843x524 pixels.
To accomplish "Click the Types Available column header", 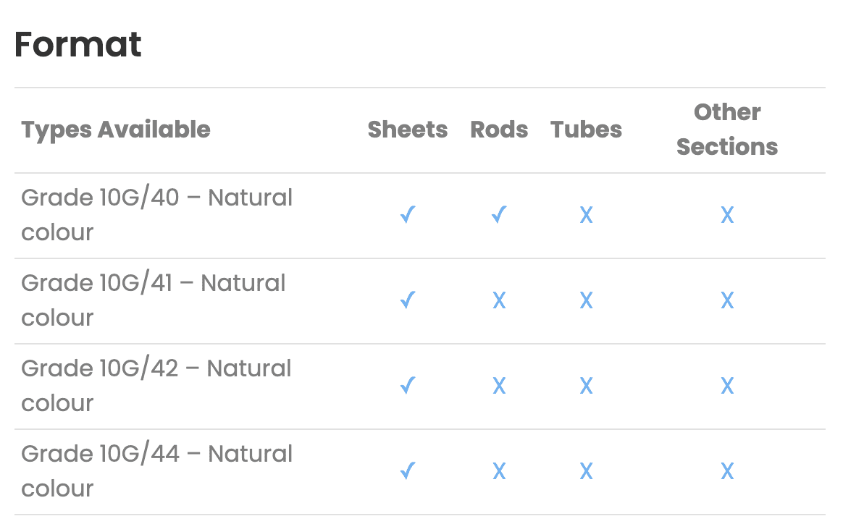I will click(x=116, y=130).
